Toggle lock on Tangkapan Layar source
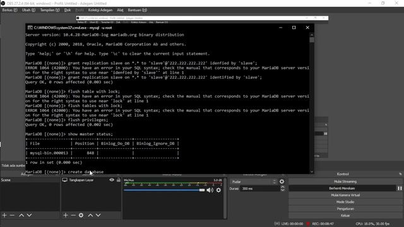This screenshot has height=227, width=404. click(119, 180)
